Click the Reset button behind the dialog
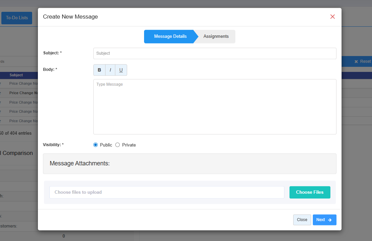The image size is (372, 241). (363, 61)
